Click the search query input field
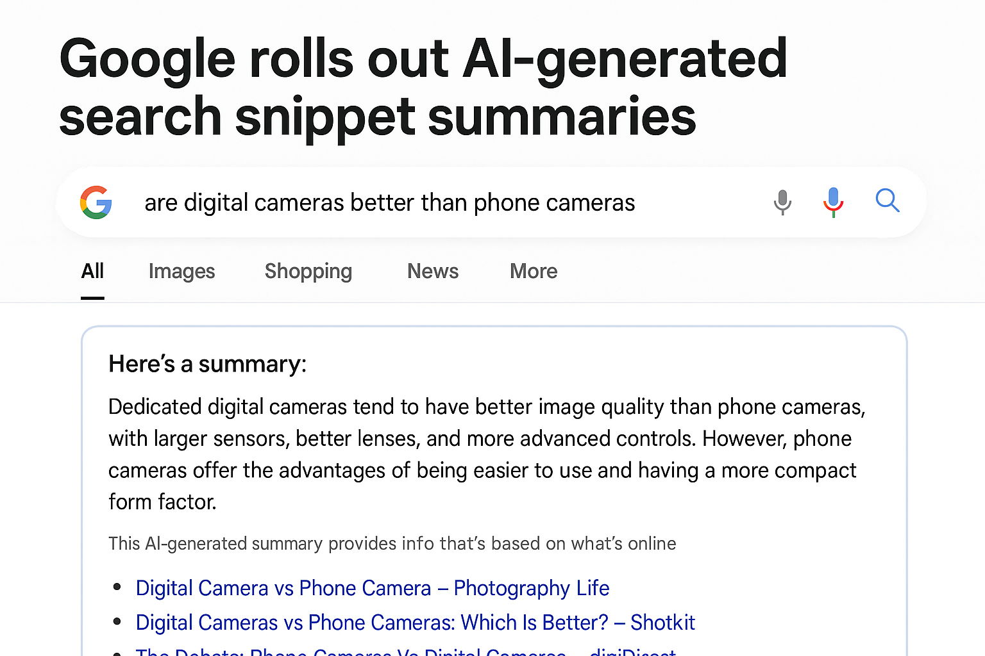This screenshot has height=656, width=985. (389, 202)
